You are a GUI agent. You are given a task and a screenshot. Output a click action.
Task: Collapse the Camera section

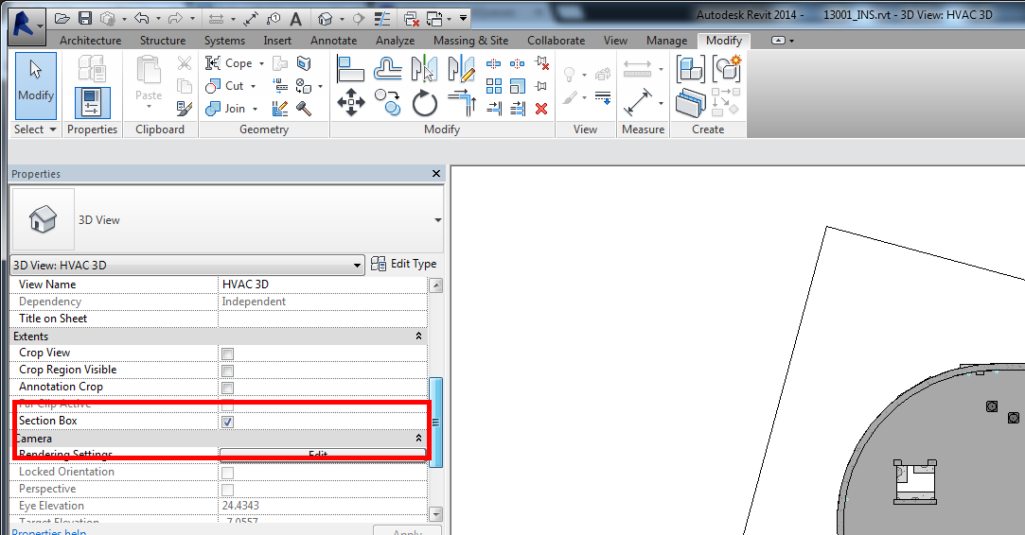(x=418, y=439)
